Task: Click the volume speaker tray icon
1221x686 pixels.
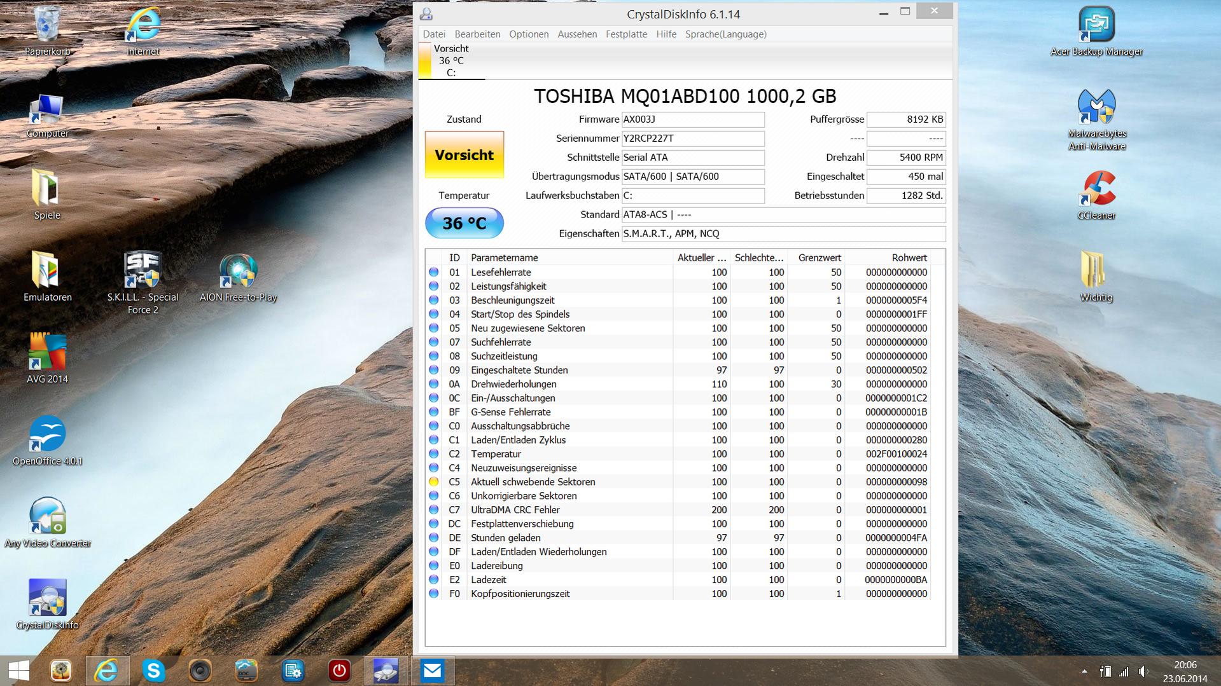Action: click(x=1144, y=671)
